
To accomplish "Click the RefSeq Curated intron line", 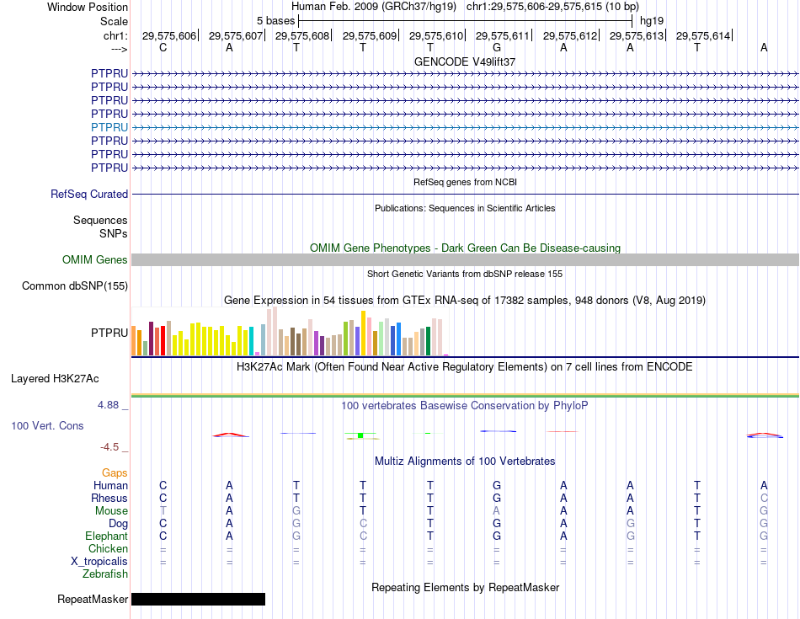I will (x=465, y=194).
